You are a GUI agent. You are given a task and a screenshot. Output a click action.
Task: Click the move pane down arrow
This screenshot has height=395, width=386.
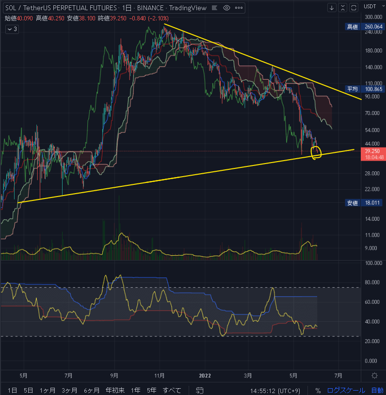pyautogui.click(x=332, y=8)
